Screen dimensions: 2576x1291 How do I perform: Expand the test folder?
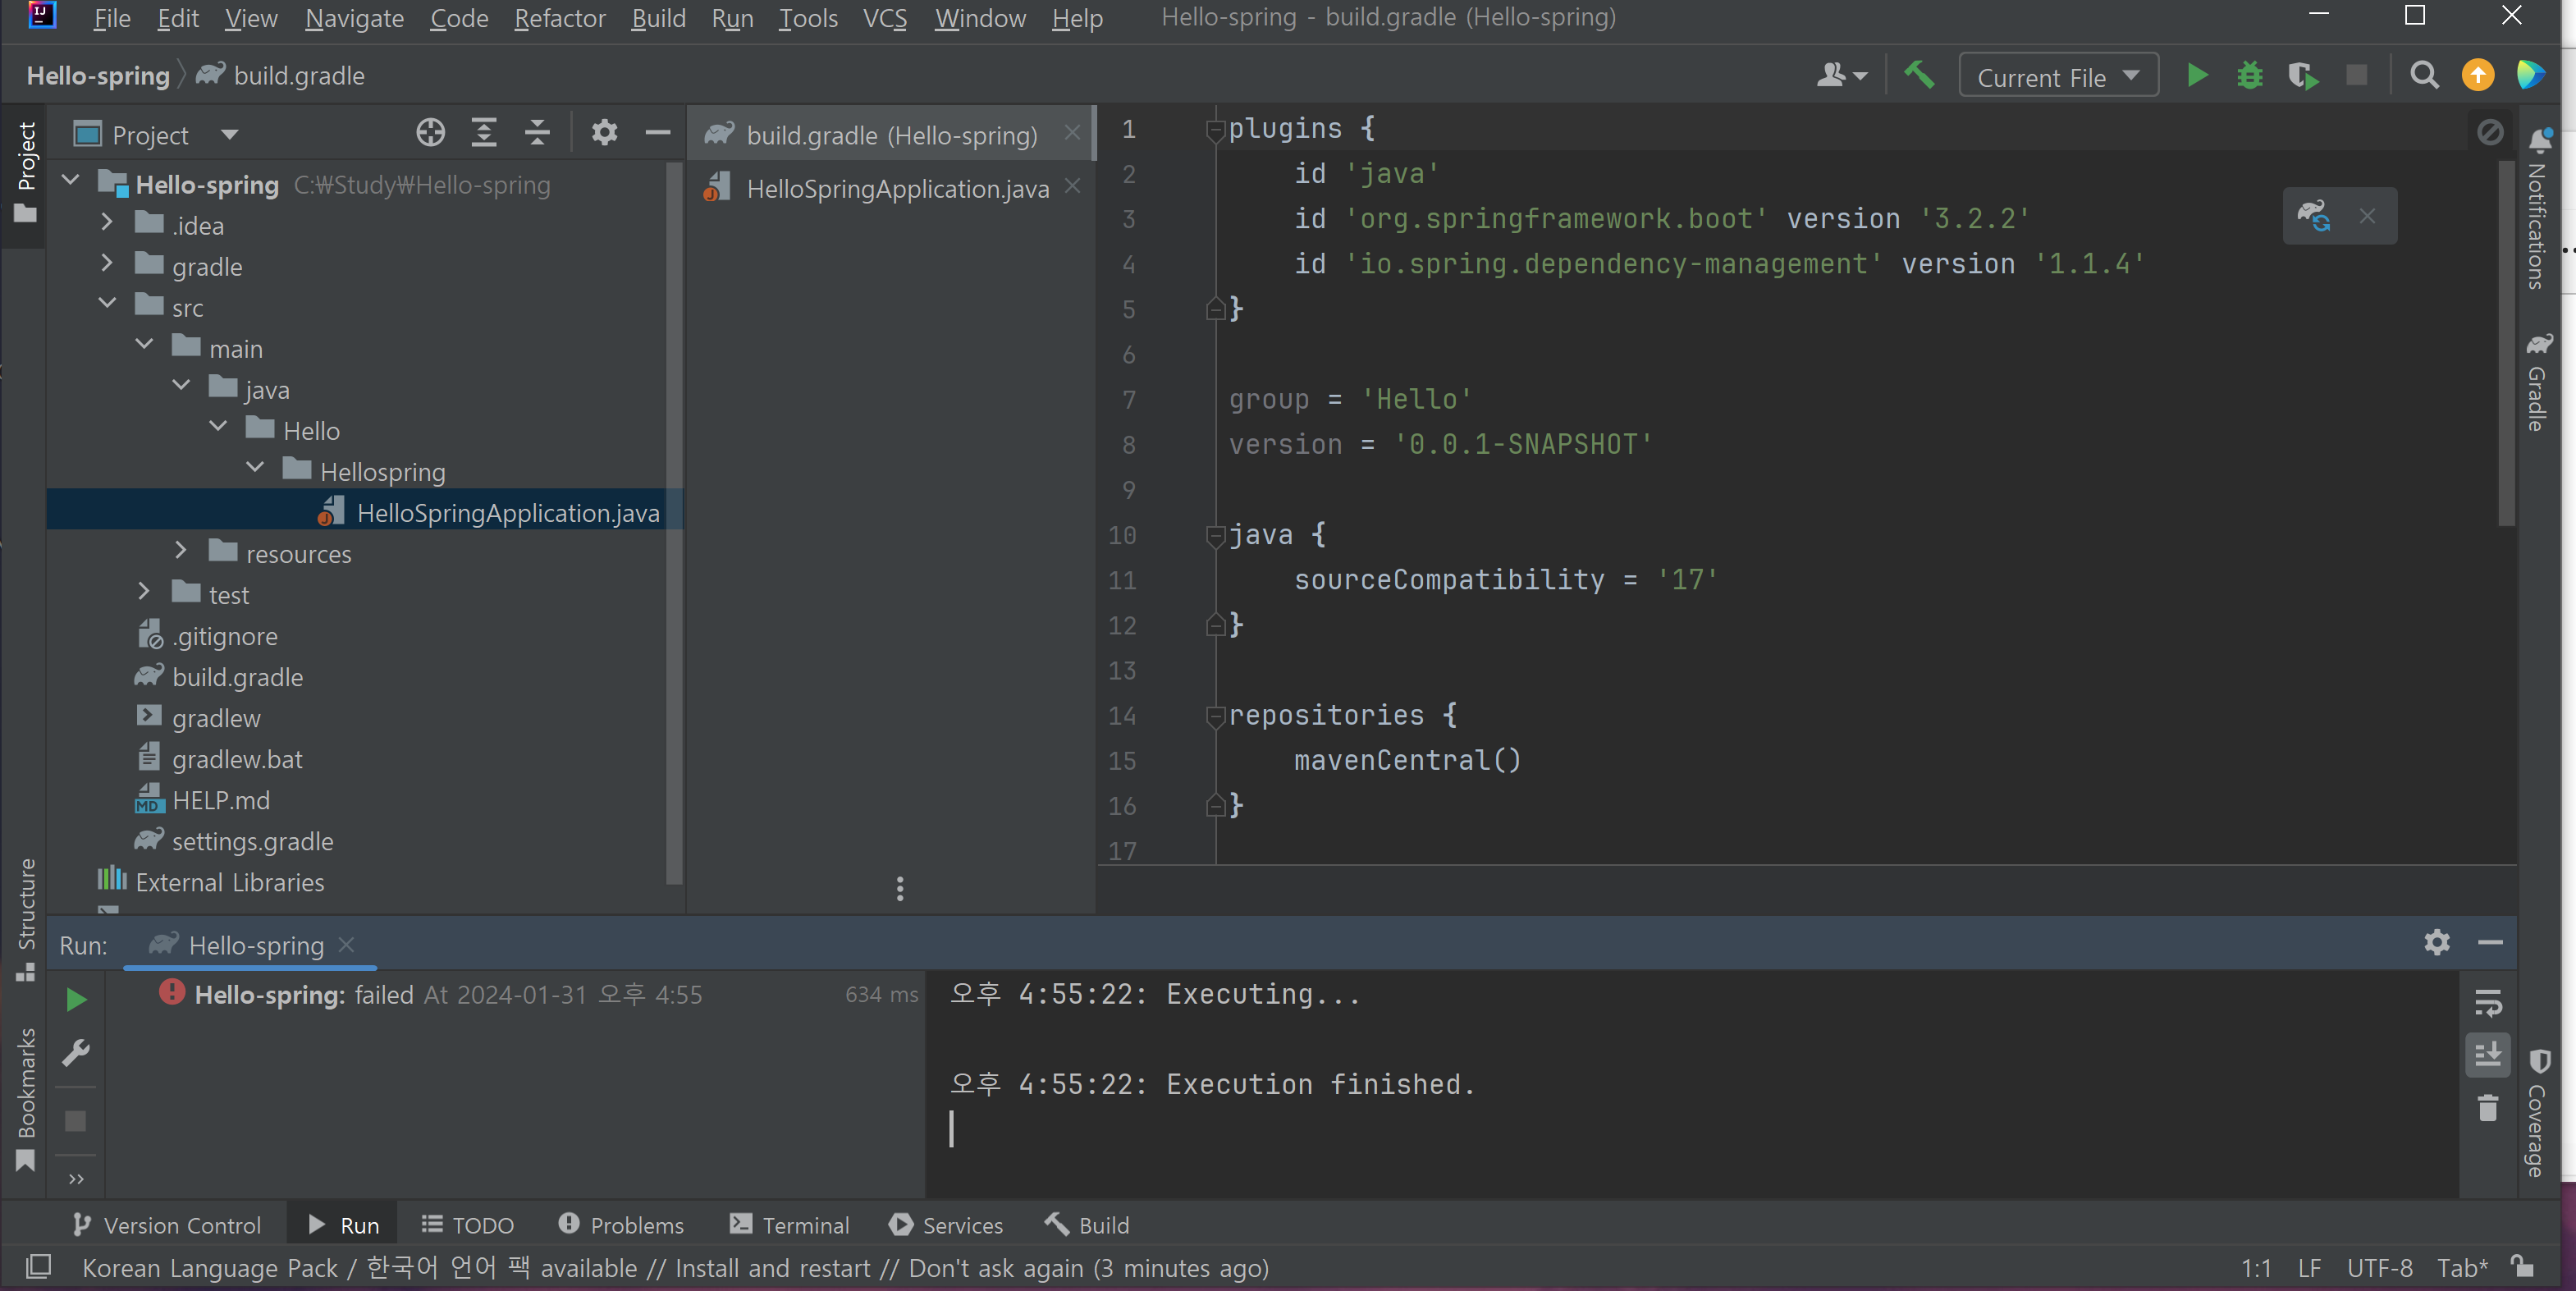point(144,592)
